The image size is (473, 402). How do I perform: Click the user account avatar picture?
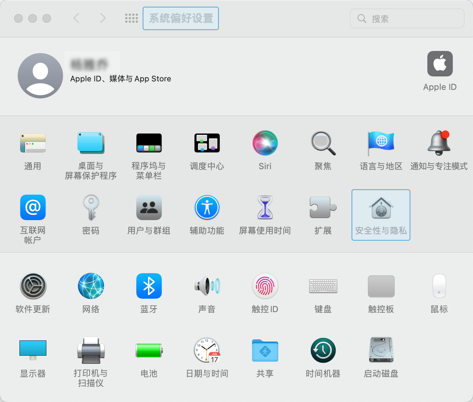click(40, 76)
